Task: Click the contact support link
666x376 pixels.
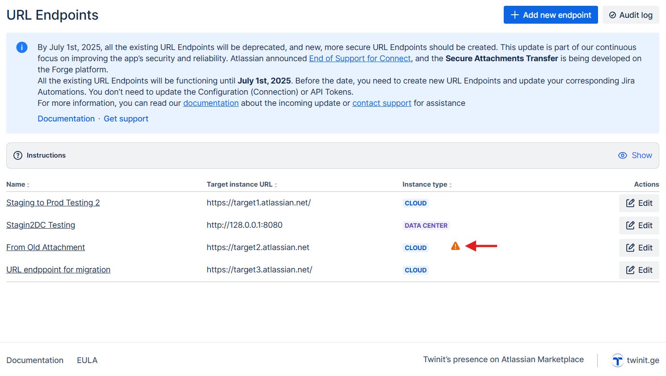Action: click(382, 103)
